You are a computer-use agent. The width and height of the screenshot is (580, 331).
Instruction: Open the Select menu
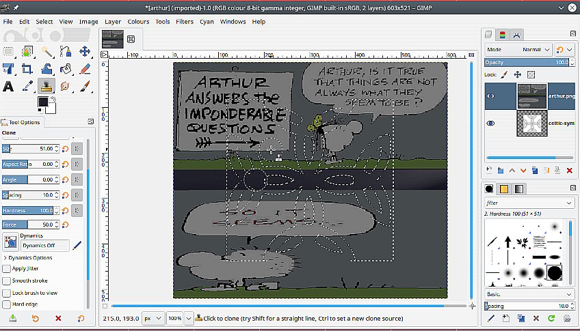point(44,22)
